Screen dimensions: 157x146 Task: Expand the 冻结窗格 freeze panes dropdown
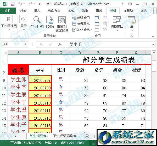click(x=81, y=30)
